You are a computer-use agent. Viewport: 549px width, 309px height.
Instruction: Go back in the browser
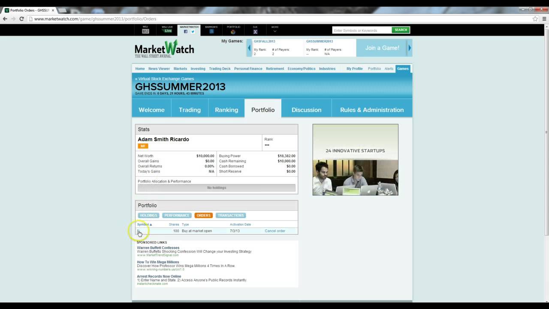(5, 19)
